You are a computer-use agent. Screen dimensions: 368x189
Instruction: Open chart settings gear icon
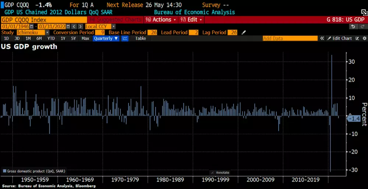[364, 39]
